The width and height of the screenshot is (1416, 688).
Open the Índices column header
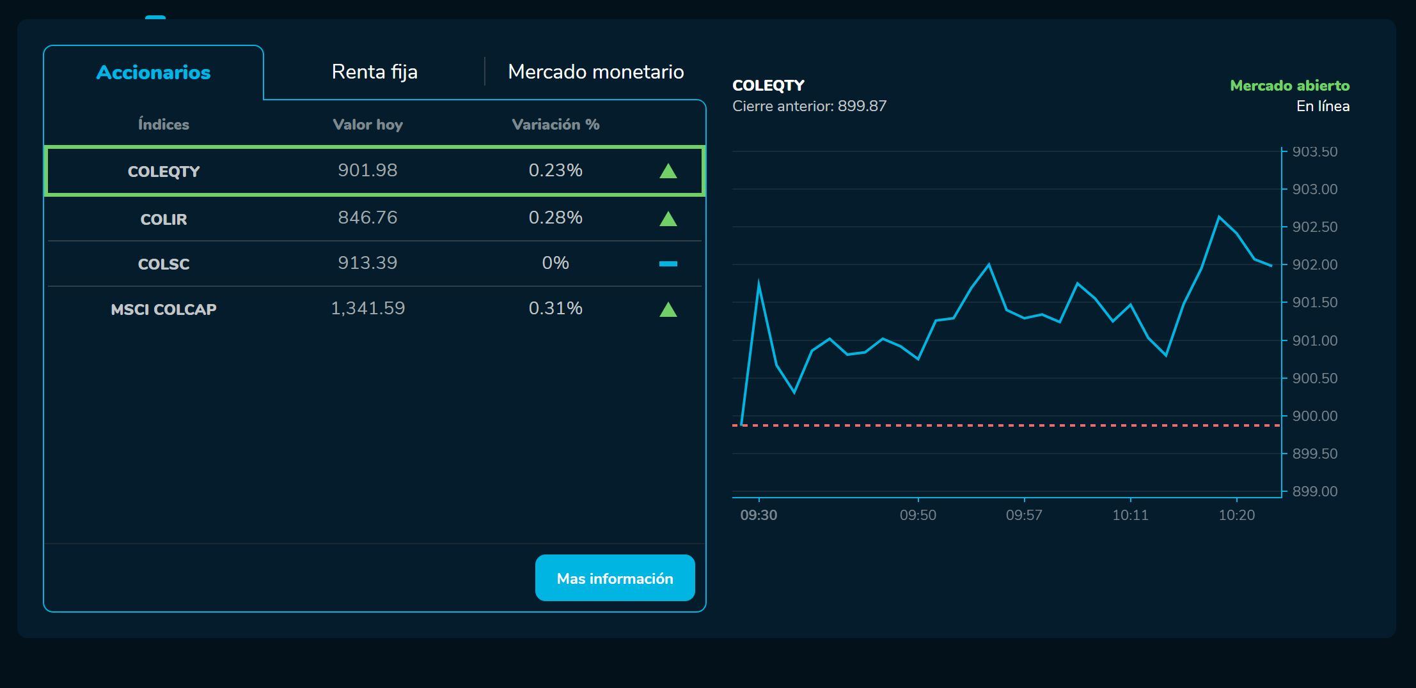click(163, 124)
